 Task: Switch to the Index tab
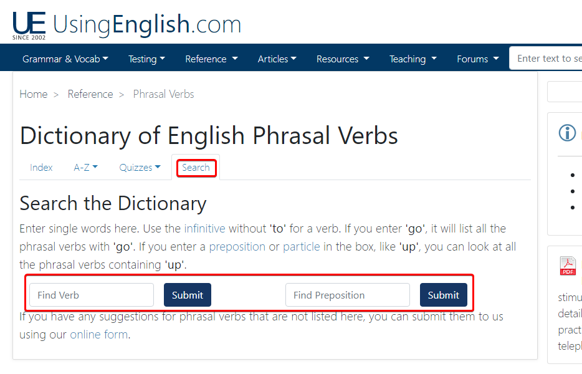pyautogui.click(x=41, y=168)
